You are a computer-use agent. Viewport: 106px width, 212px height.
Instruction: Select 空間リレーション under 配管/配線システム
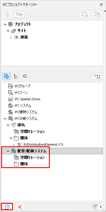33,158
